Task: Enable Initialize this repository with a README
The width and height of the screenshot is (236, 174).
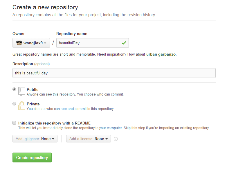Action: tap(14, 123)
